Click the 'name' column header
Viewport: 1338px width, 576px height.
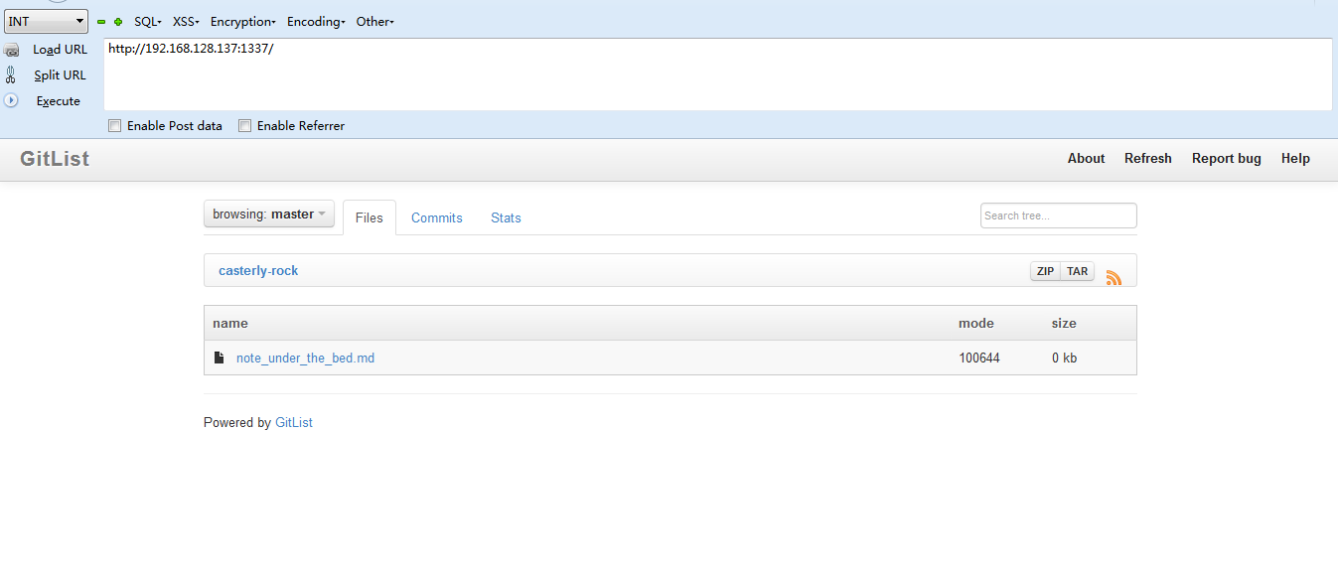pos(230,323)
